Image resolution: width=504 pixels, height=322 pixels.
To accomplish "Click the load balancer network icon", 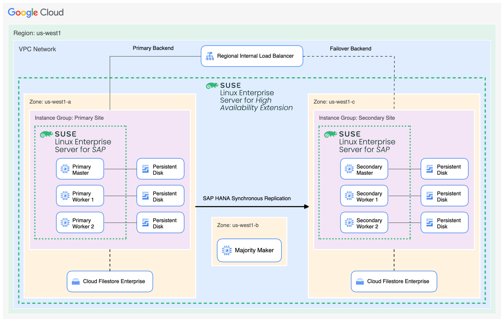I will click(x=210, y=56).
